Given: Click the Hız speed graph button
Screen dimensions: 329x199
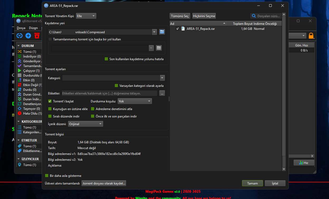Looking at the screenshot, I should pyautogui.click(x=304, y=163).
